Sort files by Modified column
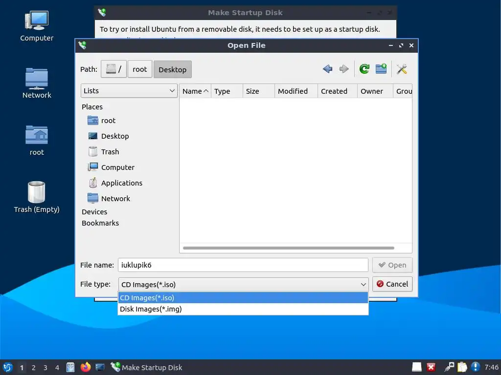501x375 pixels. 296,91
